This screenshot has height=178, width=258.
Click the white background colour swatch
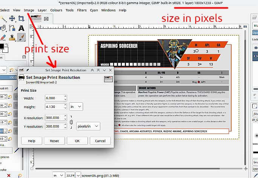(x=6, y=50)
